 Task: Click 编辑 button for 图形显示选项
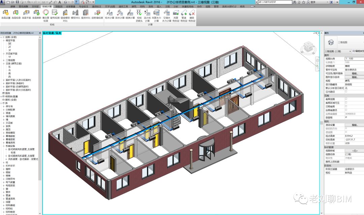pos(354,77)
